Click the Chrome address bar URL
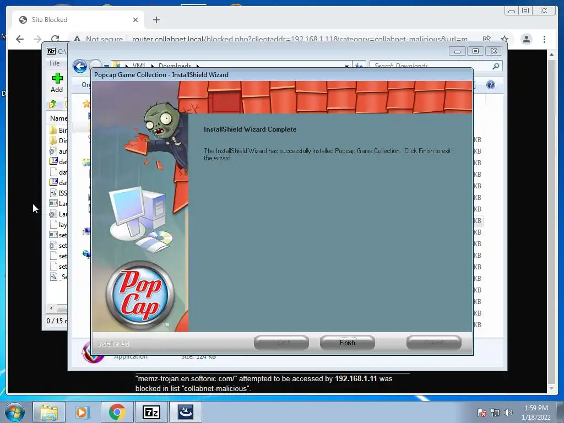Screen dimensions: 564x423 300,39
